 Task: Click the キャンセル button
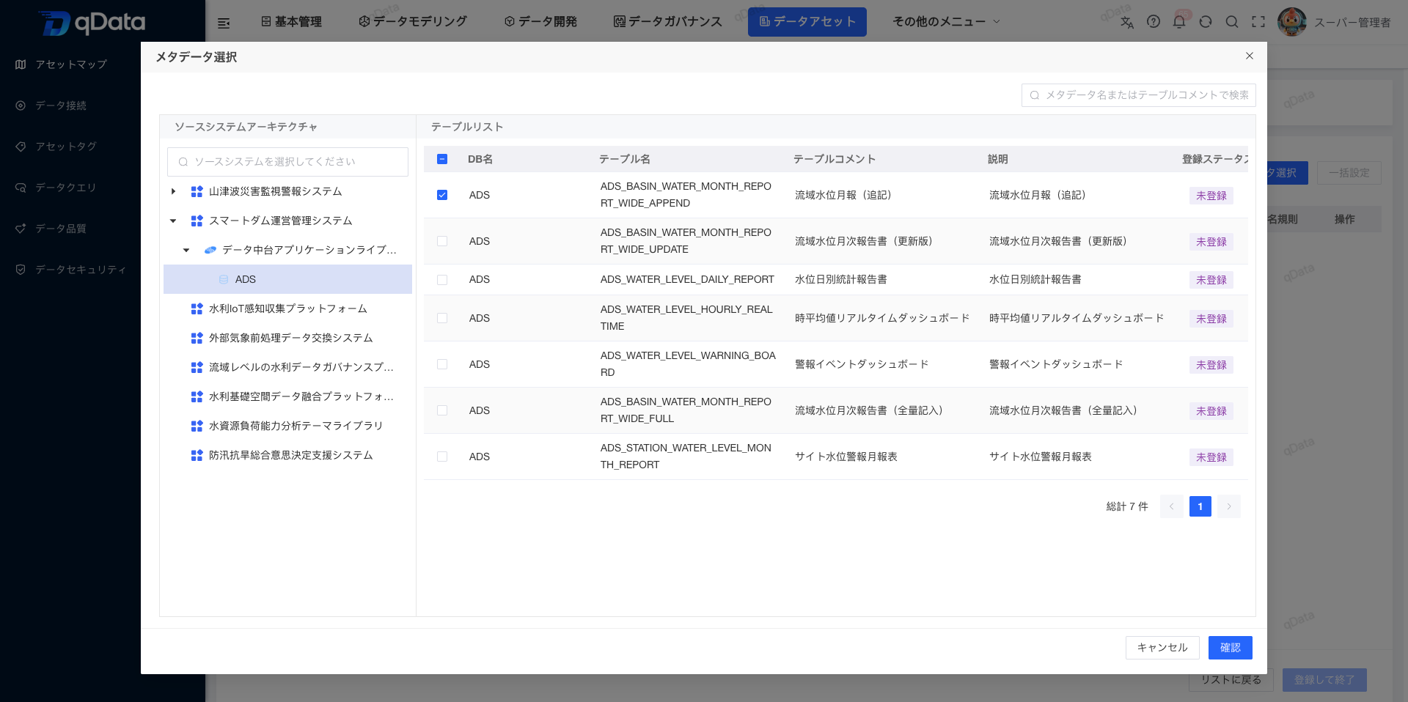[1162, 648]
